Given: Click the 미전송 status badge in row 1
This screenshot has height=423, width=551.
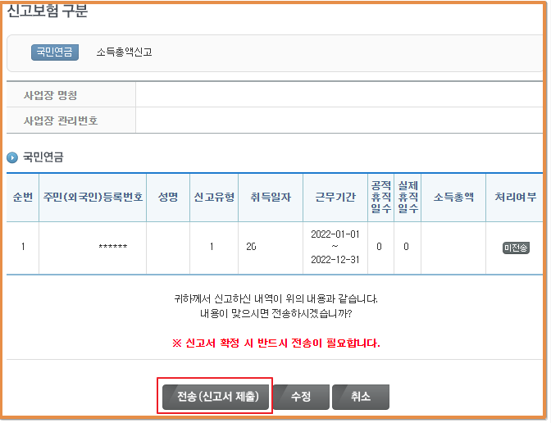Looking at the screenshot, I should click(516, 248).
